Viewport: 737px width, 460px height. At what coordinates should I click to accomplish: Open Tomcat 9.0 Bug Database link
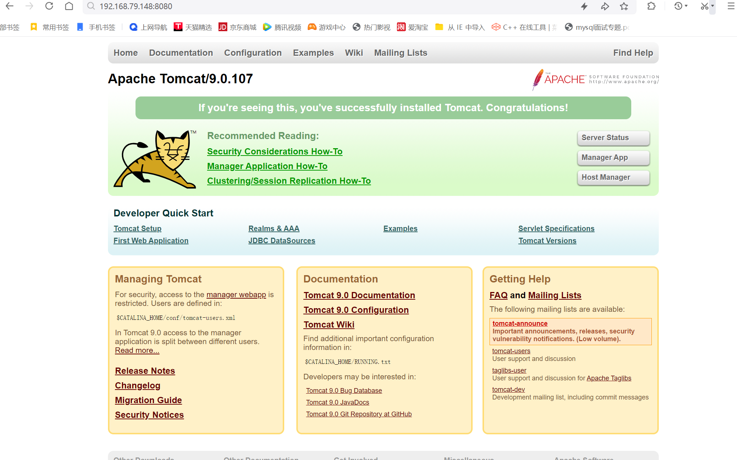(x=344, y=391)
